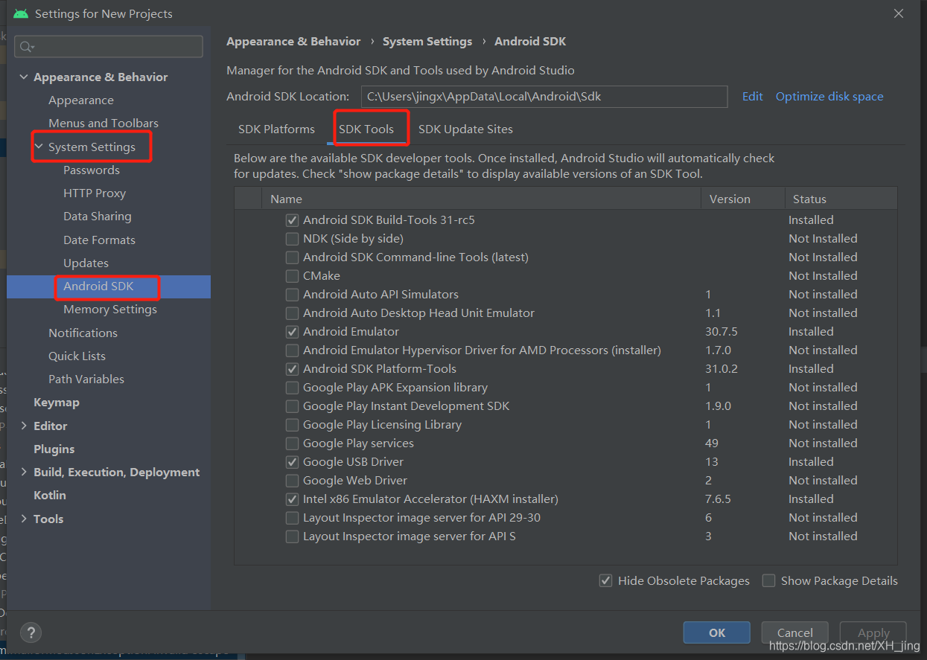Viewport: 927px width, 660px height.
Task: Open Menus and Toolbars settings
Action: (103, 124)
